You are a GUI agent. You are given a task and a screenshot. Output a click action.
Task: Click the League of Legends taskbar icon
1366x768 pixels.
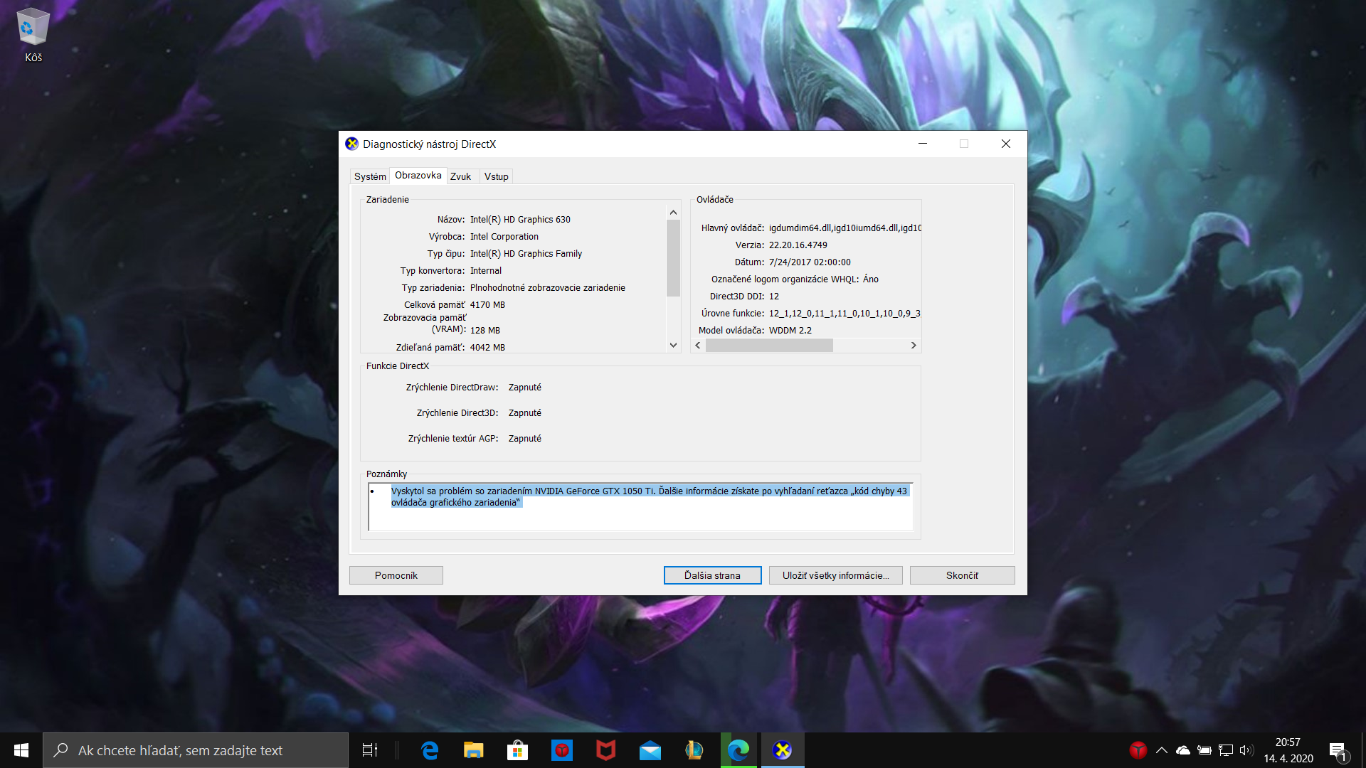pyautogui.click(x=694, y=750)
